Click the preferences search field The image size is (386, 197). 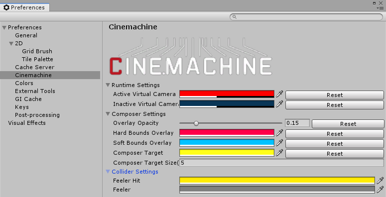tap(306, 17)
